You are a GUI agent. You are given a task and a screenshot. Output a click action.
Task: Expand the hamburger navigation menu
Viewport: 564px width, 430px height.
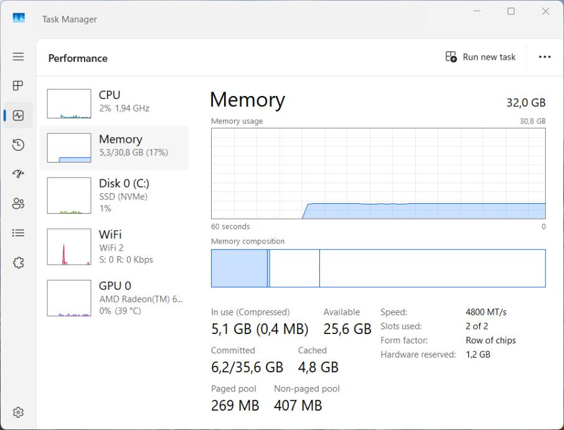(18, 57)
